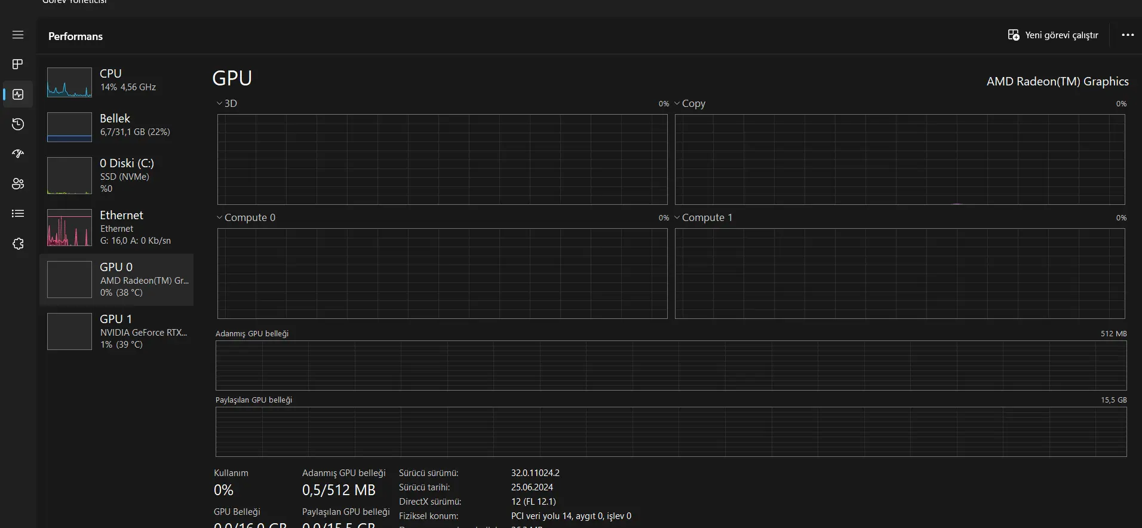Click the 0,5/512 MB dedicated memory value

point(339,490)
